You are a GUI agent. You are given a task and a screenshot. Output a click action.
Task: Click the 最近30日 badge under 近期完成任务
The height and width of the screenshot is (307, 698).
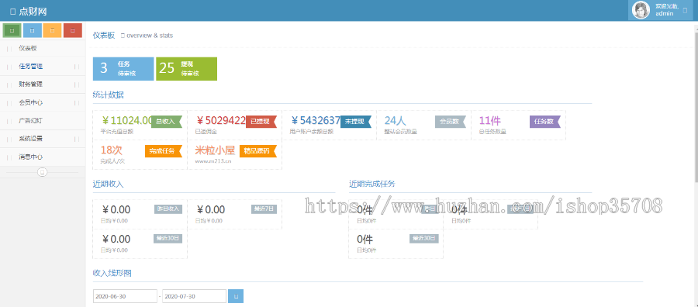click(423, 239)
